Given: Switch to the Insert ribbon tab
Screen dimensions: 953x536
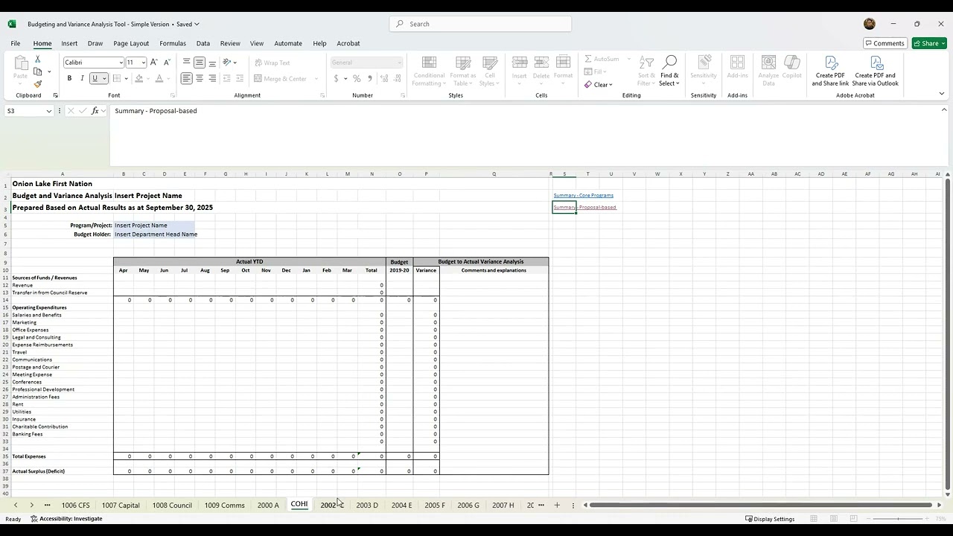Looking at the screenshot, I should coord(69,43).
